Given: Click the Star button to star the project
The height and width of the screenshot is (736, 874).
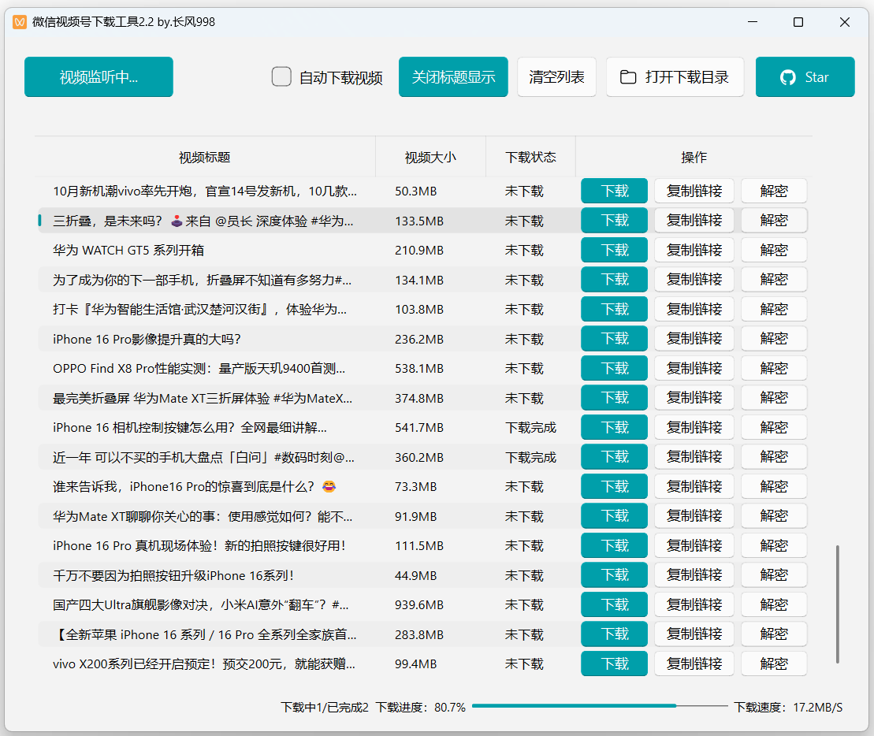Looking at the screenshot, I should pyautogui.click(x=805, y=76).
